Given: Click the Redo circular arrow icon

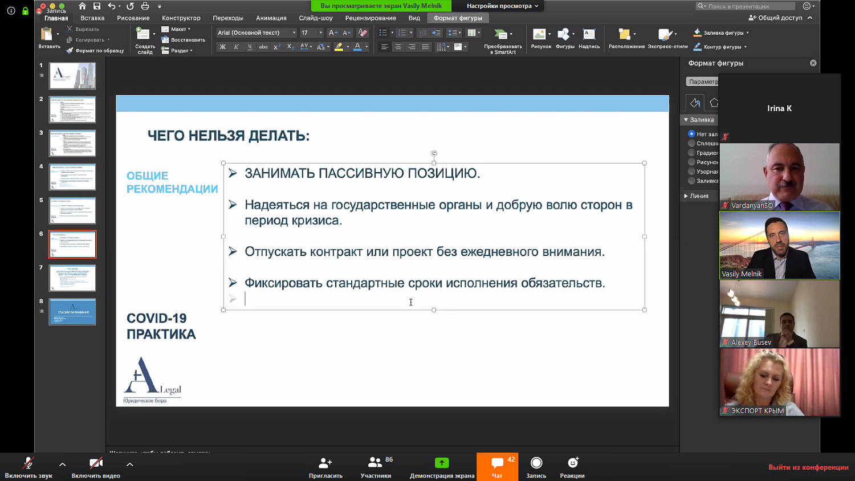Looking at the screenshot, I should pos(131,6).
